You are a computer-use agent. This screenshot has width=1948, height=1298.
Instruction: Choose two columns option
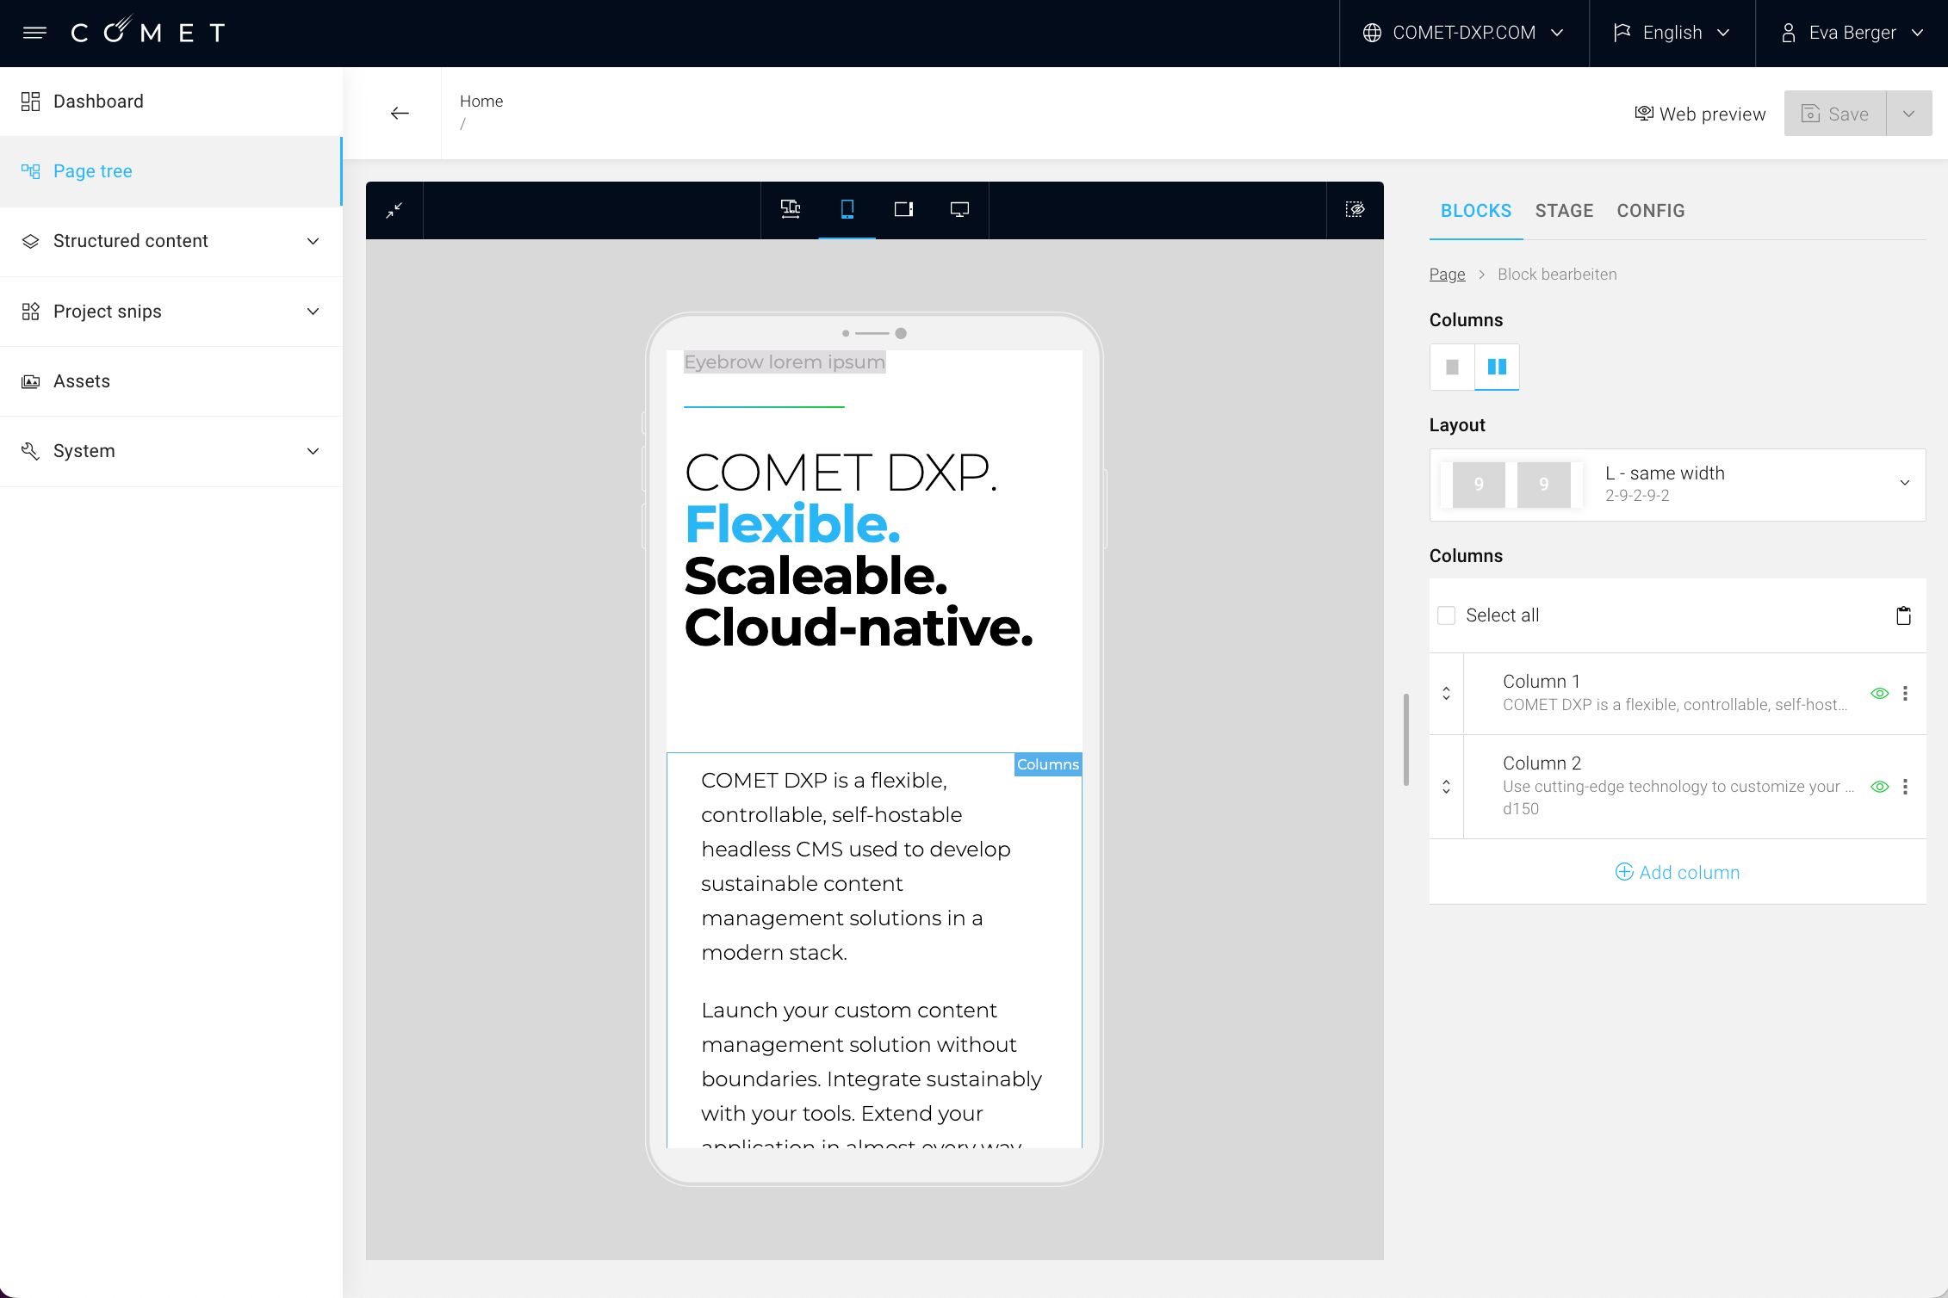(1497, 367)
